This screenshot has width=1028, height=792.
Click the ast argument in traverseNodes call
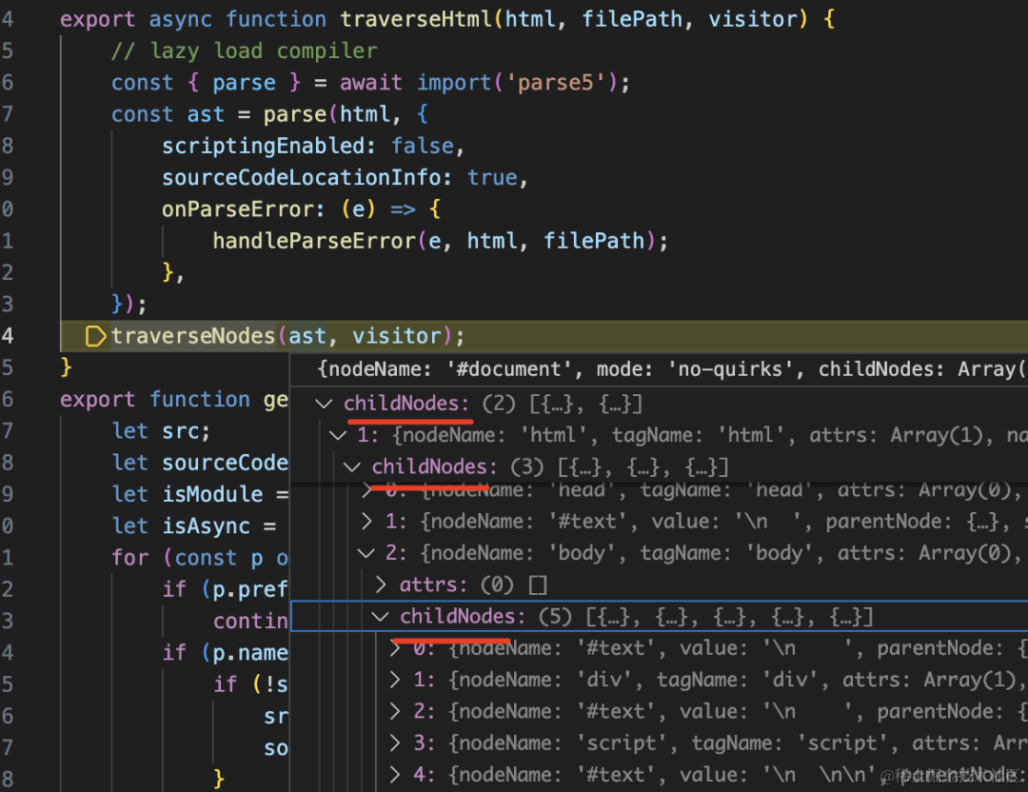coord(307,336)
